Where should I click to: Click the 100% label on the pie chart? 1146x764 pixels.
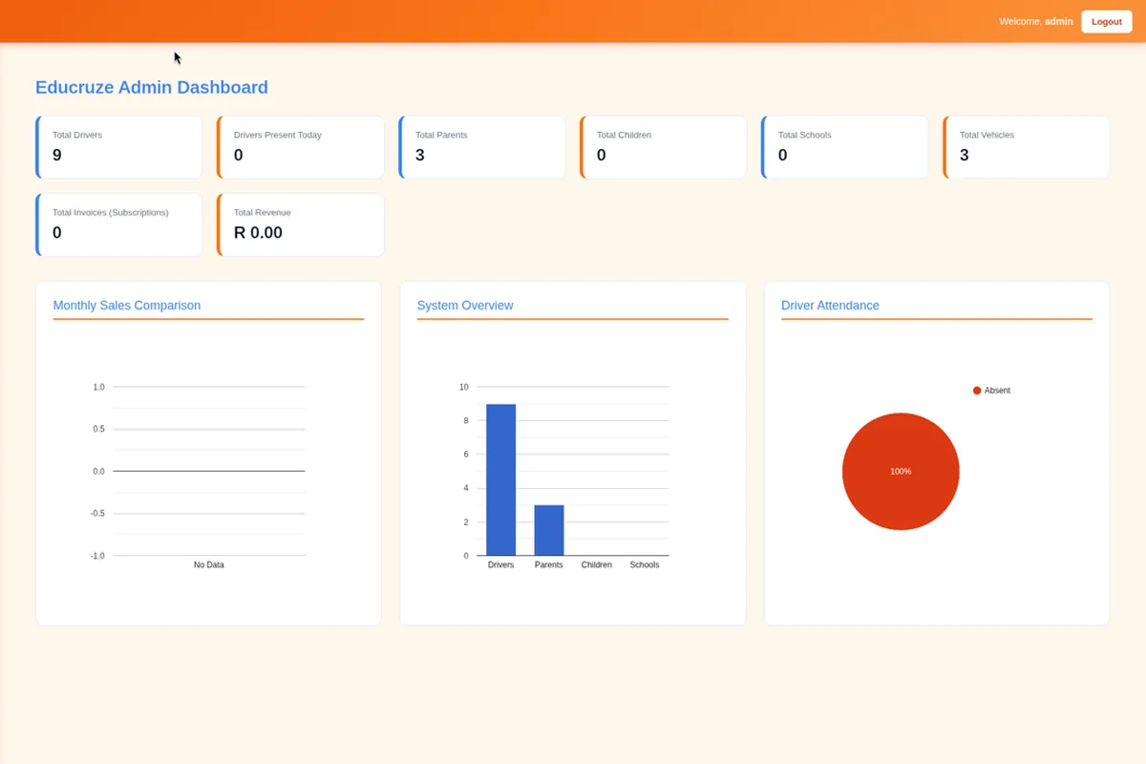coord(901,472)
